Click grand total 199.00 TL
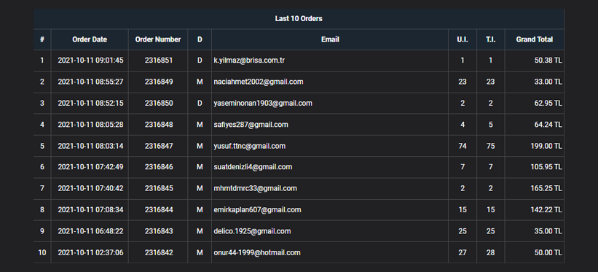Screen dimensions: 598x272 tap(546, 146)
